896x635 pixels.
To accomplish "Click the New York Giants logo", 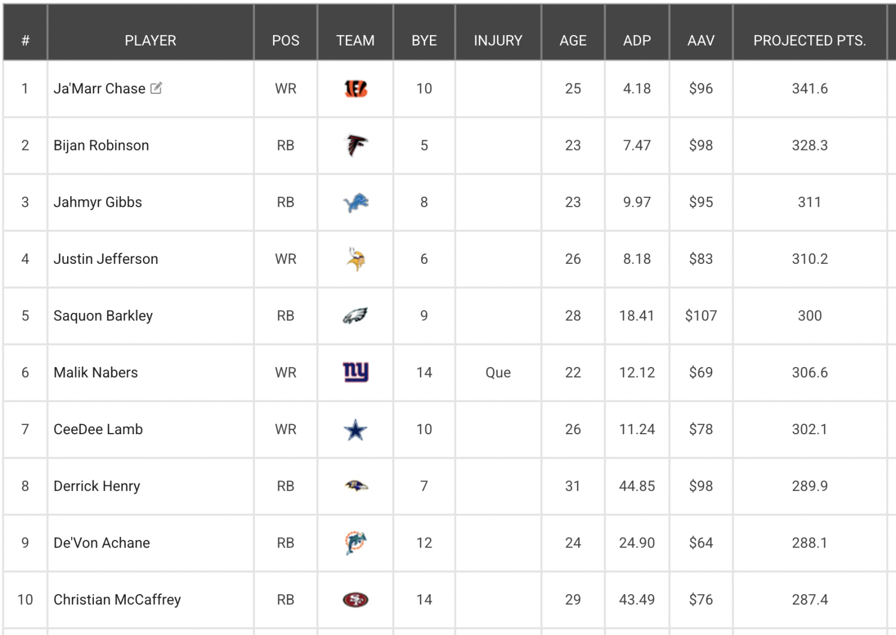I will (x=355, y=372).
